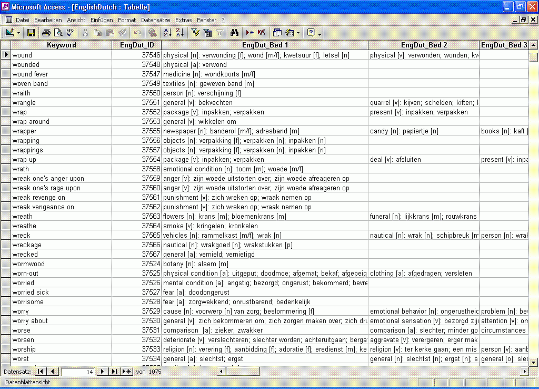Click the record number field showing 14
The image size is (539, 389).
[x=78, y=372]
